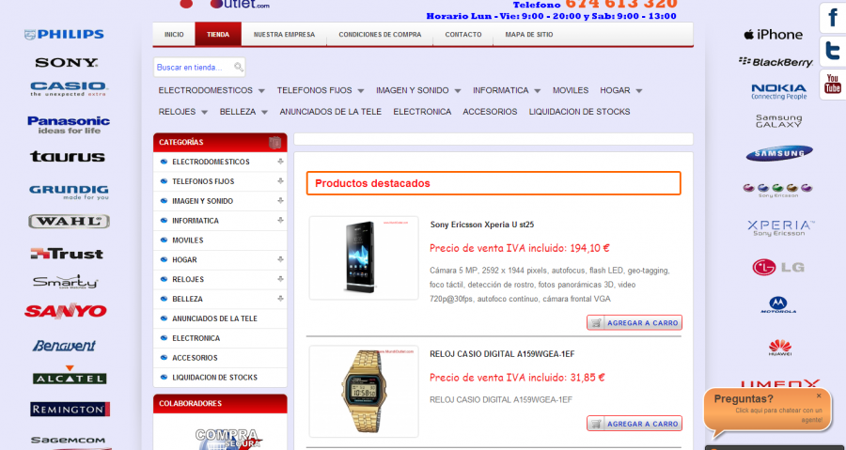Open RELOJ CASIO DIGITAL A159WGEA-1EF title link
Viewport: 846px width, 450px height.
(502, 354)
